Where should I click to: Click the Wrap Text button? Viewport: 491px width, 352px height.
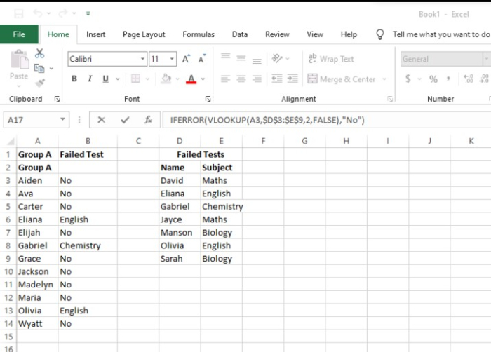[331, 59]
